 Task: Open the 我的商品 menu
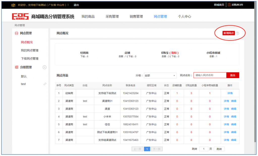[x=88, y=16]
